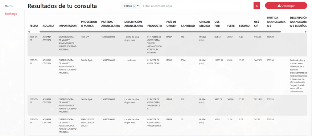
Task: Click CIF value 14479.52
Action: [x=258, y=60]
